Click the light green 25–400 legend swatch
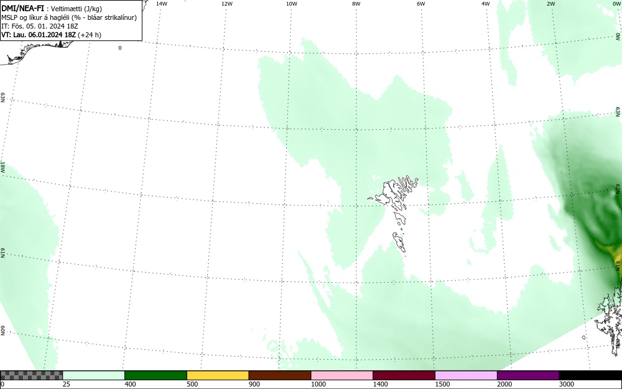 pyautogui.click(x=94, y=375)
